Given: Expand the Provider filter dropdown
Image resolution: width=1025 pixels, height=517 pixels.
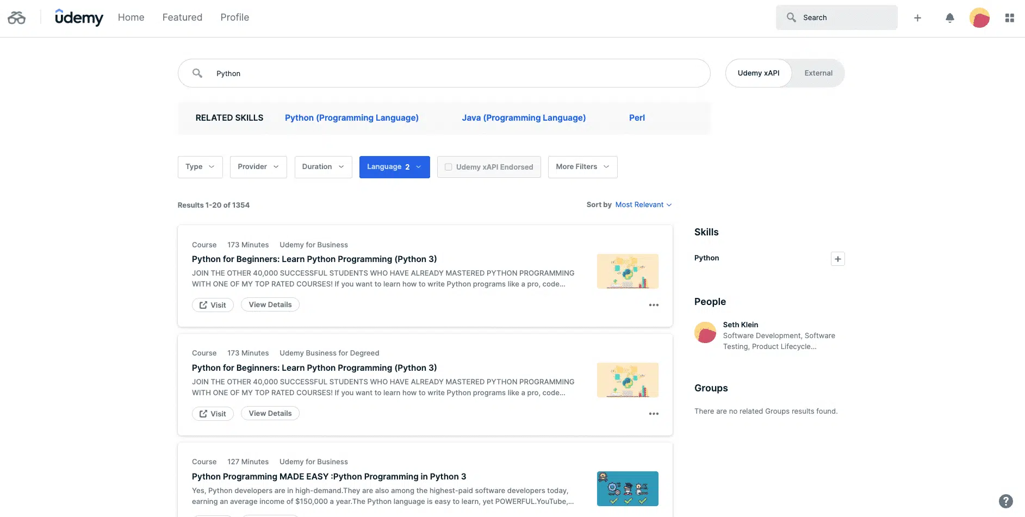Looking at the screenshot, I should click(x=258, y=167).
